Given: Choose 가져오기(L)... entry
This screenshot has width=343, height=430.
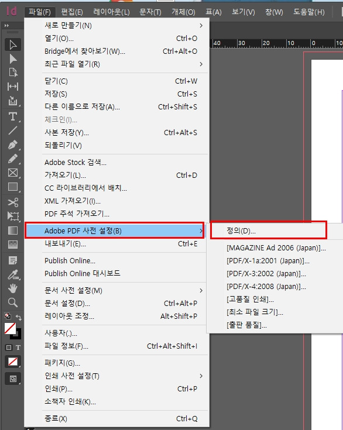Looking at the screenshot, I should click(117, 176).
